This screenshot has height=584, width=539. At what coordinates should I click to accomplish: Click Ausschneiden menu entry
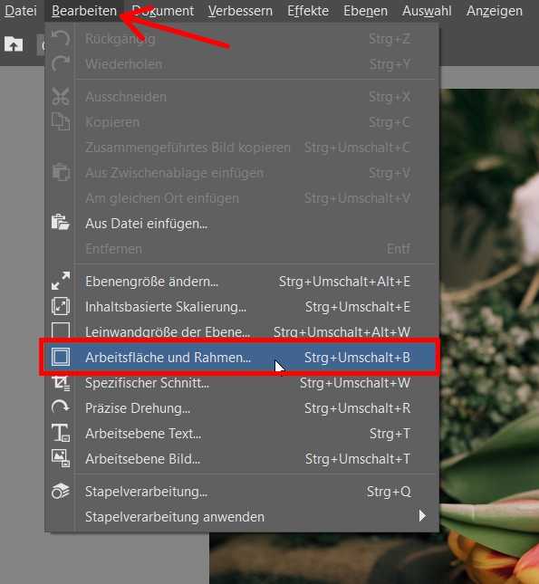(x=242, y=97)
